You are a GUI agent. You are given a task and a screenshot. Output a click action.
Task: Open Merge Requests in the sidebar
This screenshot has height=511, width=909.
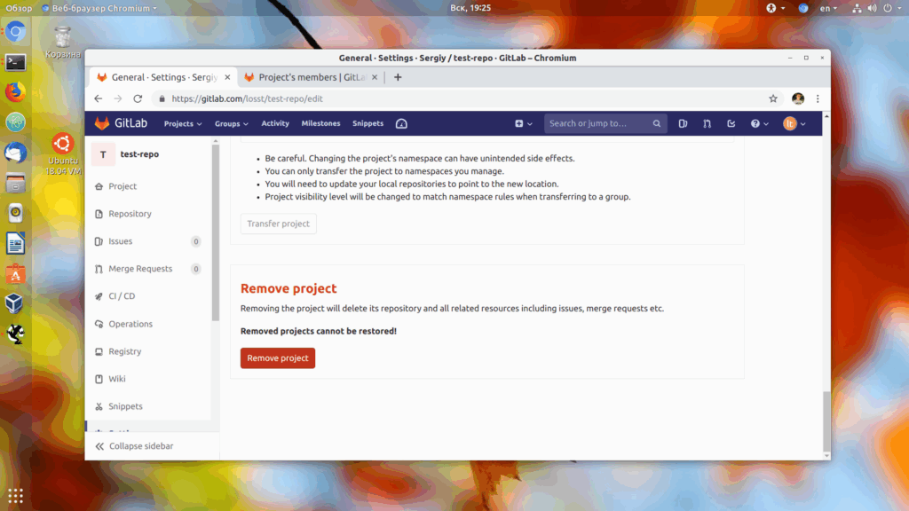click(140, 269)
